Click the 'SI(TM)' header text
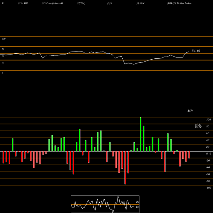The image size is (213, 213). pos(81,3)
